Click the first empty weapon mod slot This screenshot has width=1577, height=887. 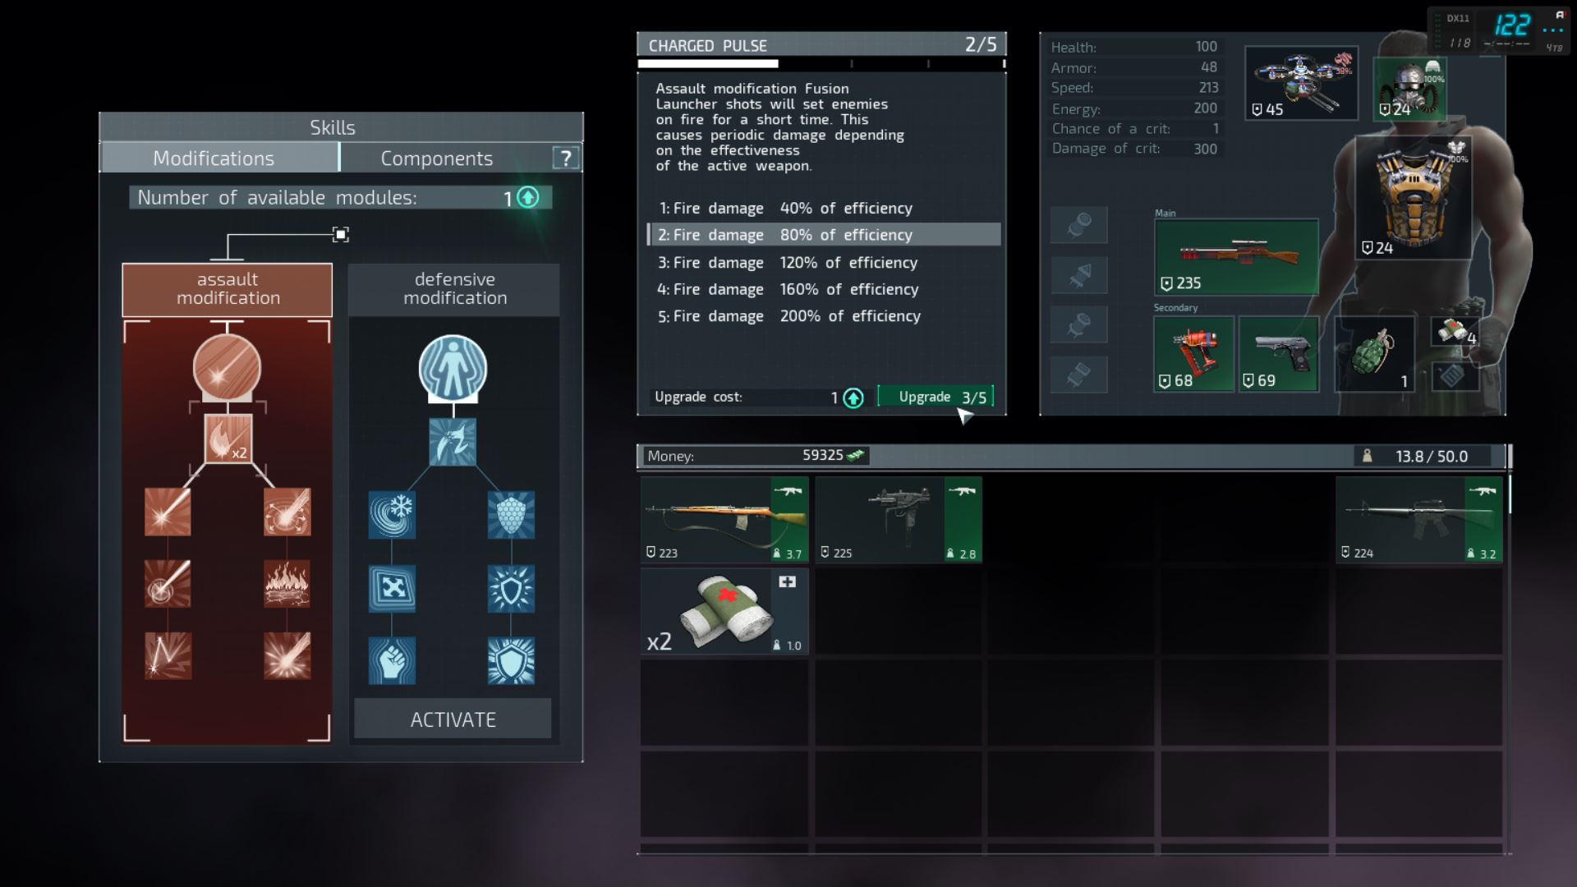pos(1078,225)
